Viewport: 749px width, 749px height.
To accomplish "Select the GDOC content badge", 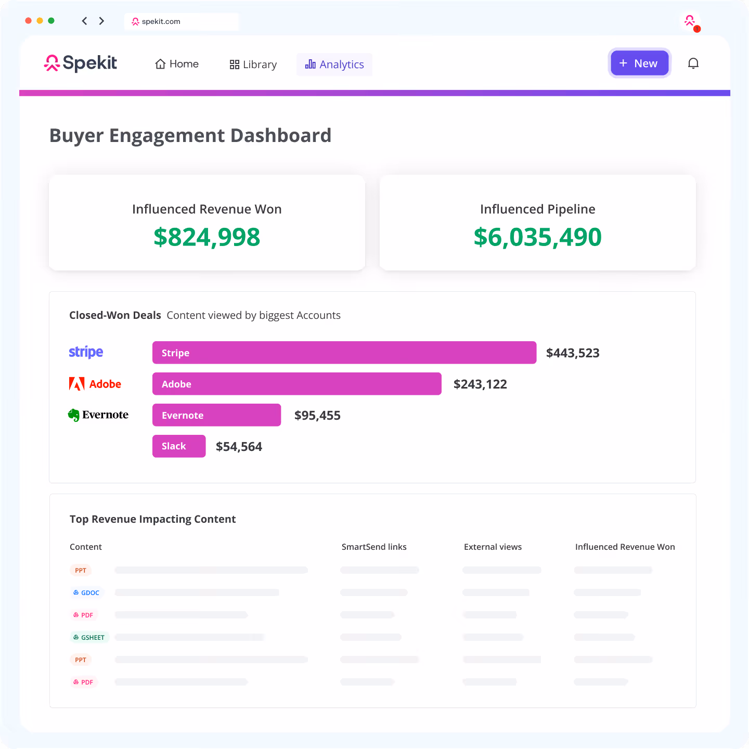I will [x=87, y=592].
